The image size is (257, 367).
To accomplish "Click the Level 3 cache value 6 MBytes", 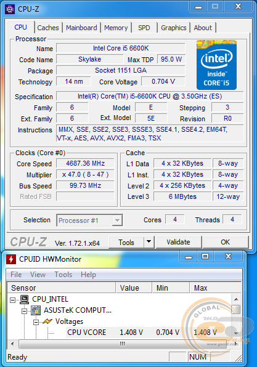I will 182,196.
